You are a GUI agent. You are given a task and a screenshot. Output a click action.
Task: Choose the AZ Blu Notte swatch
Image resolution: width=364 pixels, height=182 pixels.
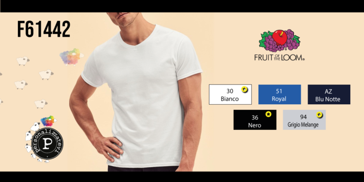coord(329,94)
